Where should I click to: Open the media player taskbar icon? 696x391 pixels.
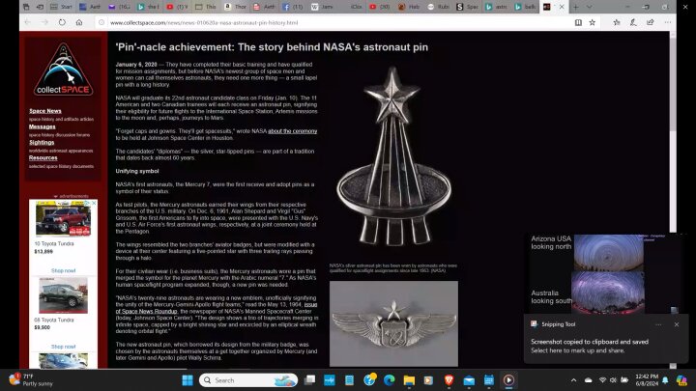tap(508, 380)
